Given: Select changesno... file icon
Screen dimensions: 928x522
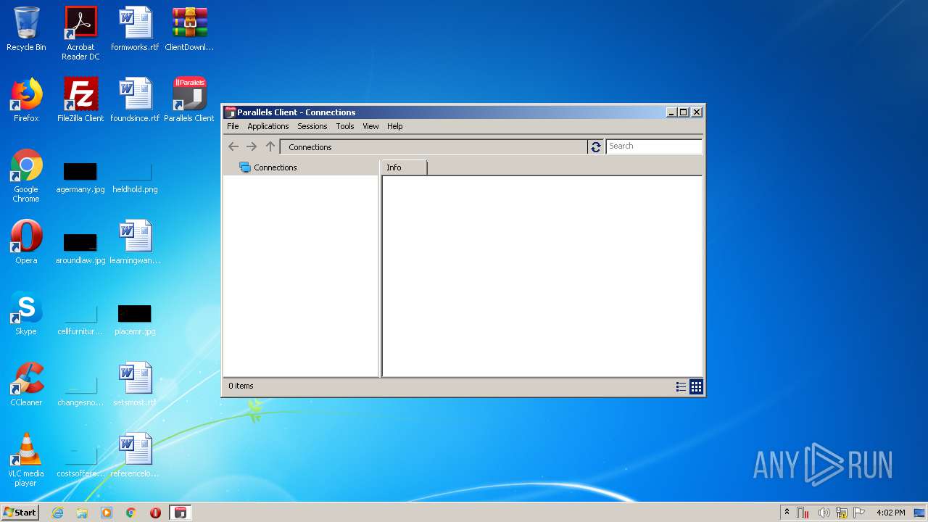Looking at the screenshot, I should pyautogui.click(x=80, y=391).
